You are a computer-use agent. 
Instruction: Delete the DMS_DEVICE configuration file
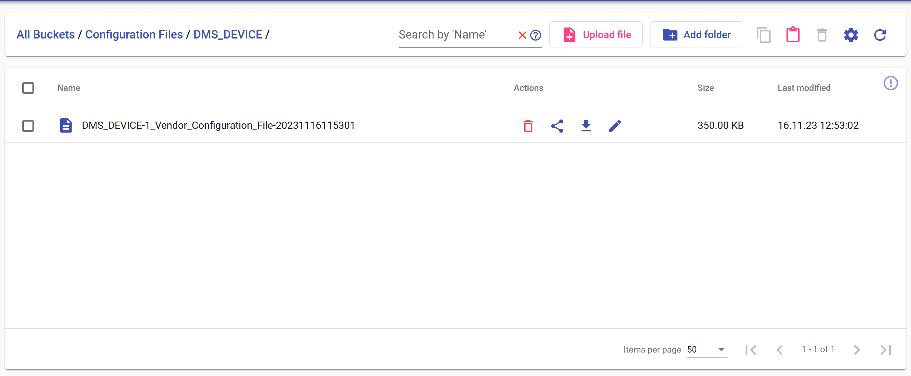(528, 126)
